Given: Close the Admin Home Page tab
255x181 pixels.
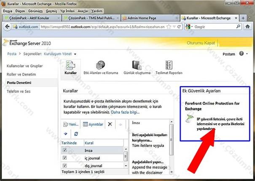Looking at the screenshot, I should 177,18.
